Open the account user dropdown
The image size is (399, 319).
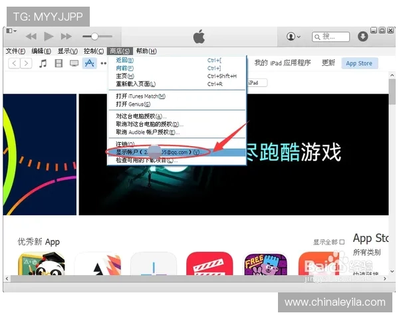pyautogui.click(x=293, y=37)
